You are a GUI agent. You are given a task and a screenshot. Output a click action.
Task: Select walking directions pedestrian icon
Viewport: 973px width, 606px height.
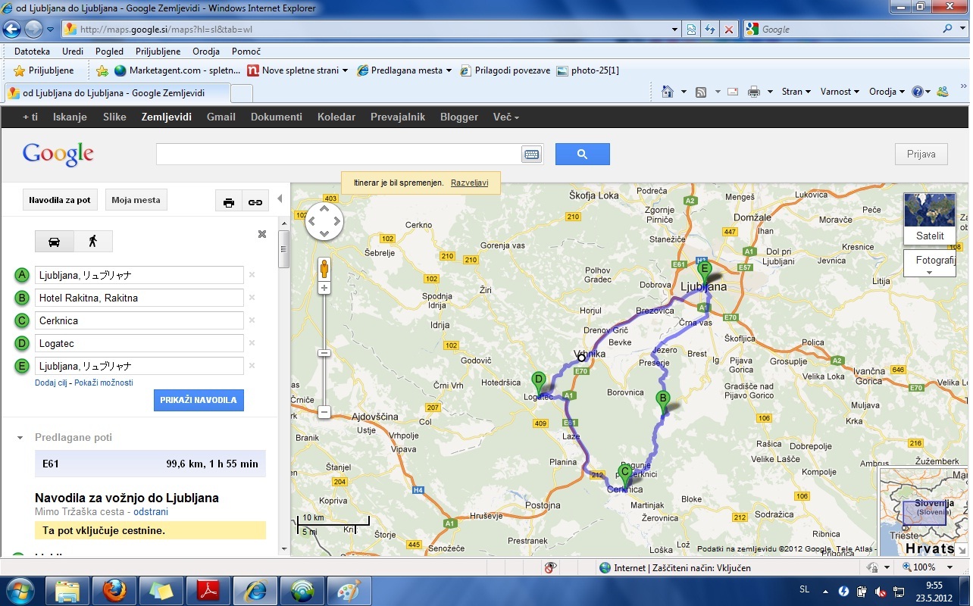point(93,242)
